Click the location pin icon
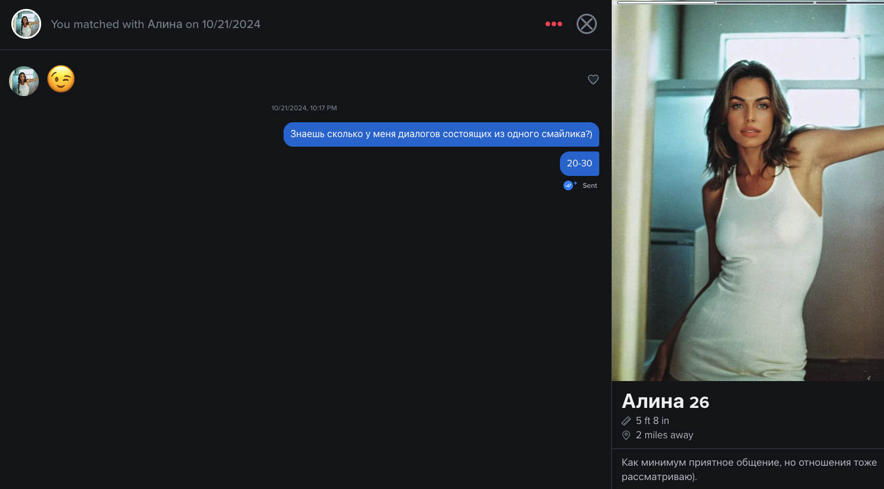The width and height of the screenshot is (884, 489). pos(626,435)
